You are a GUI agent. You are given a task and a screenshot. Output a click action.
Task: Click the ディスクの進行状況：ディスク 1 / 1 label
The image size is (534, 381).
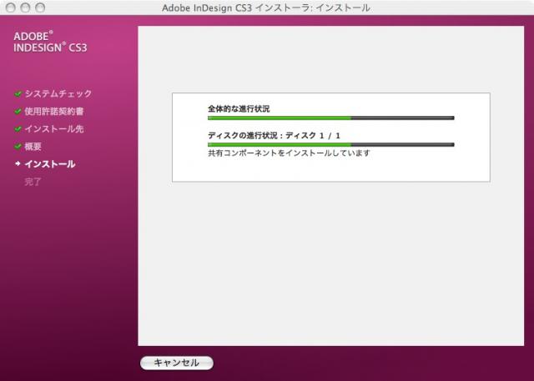click(x=275, y=135)
